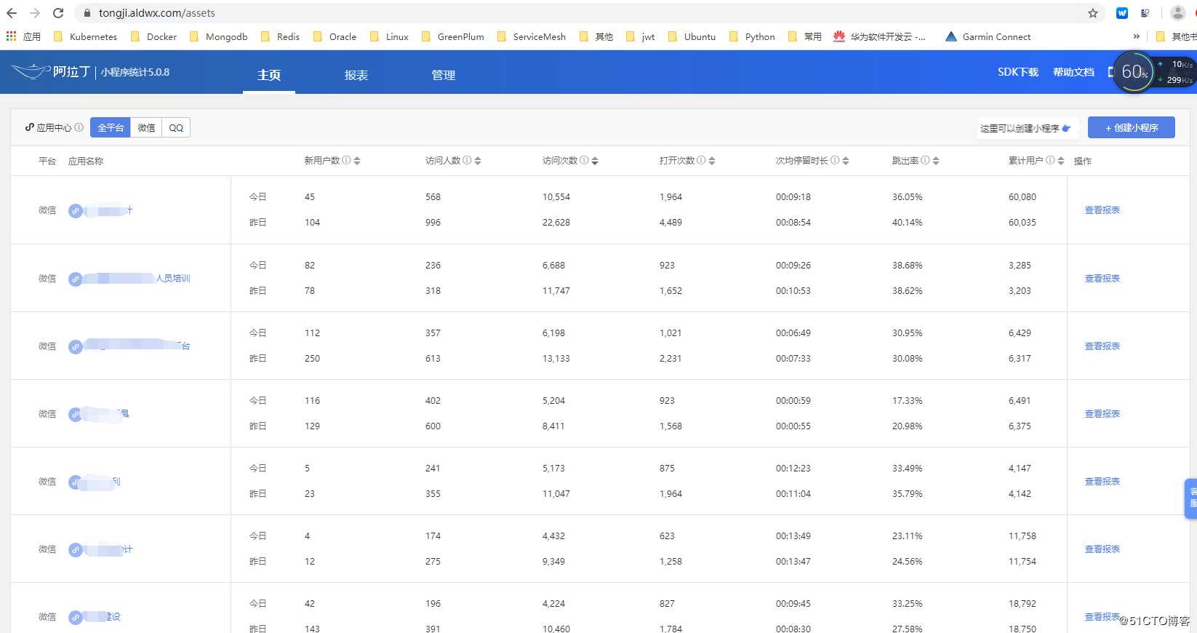The image size is (1197, 633).
Task: Sort table by 累计用户 arrows
Action: point(1061,161)
